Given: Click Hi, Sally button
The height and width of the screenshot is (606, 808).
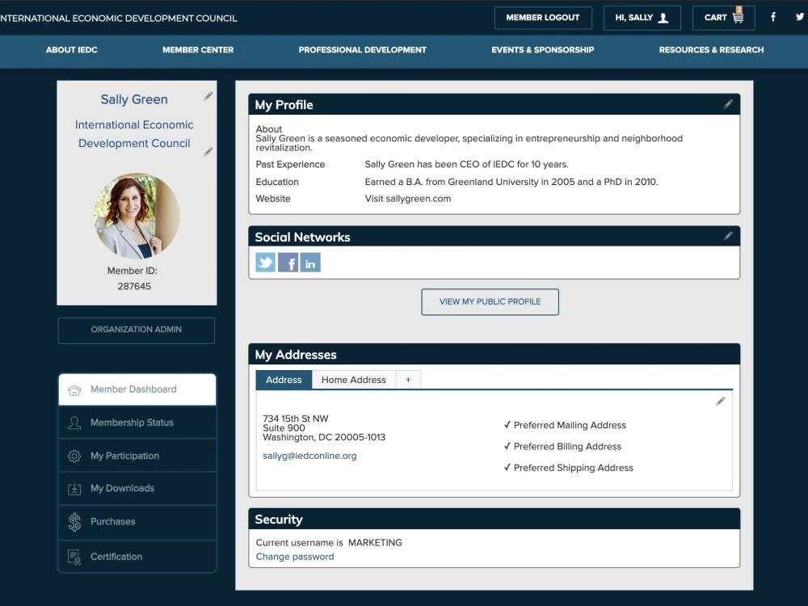Looking at the screenshot, I should coord(642,18).
